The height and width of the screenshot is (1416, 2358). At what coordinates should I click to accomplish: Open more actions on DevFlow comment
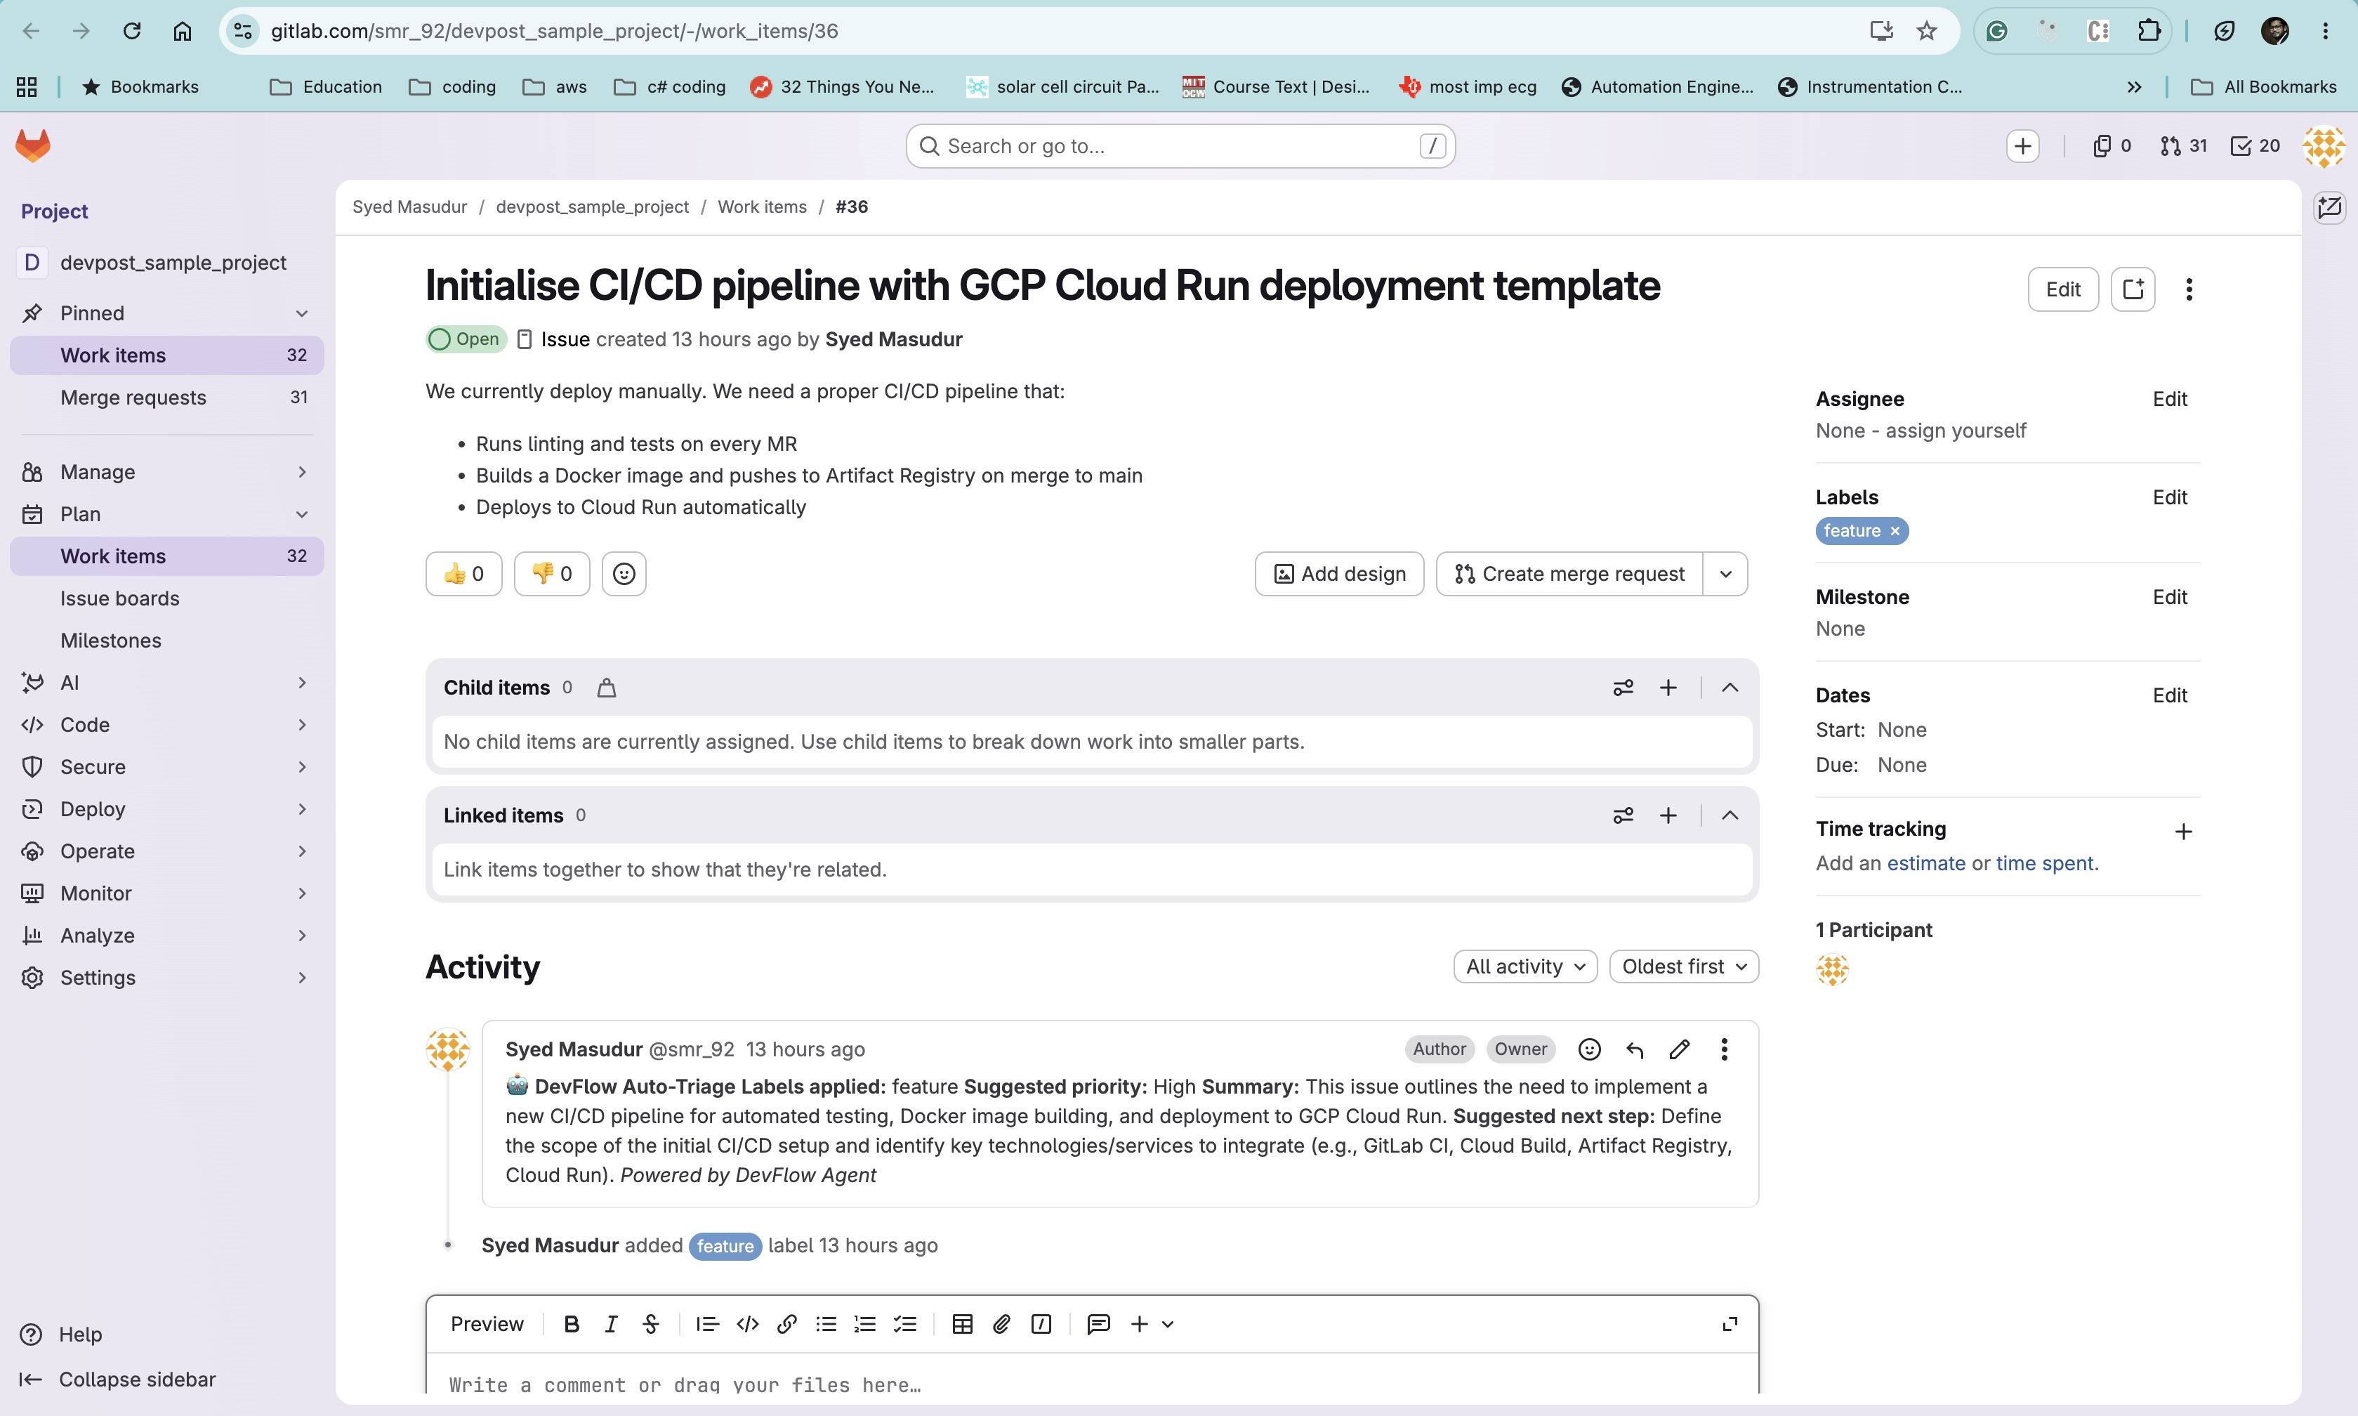click(x=1724, y=1049)
